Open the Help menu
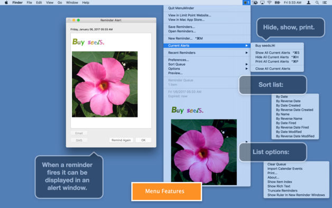 (86, 3)
